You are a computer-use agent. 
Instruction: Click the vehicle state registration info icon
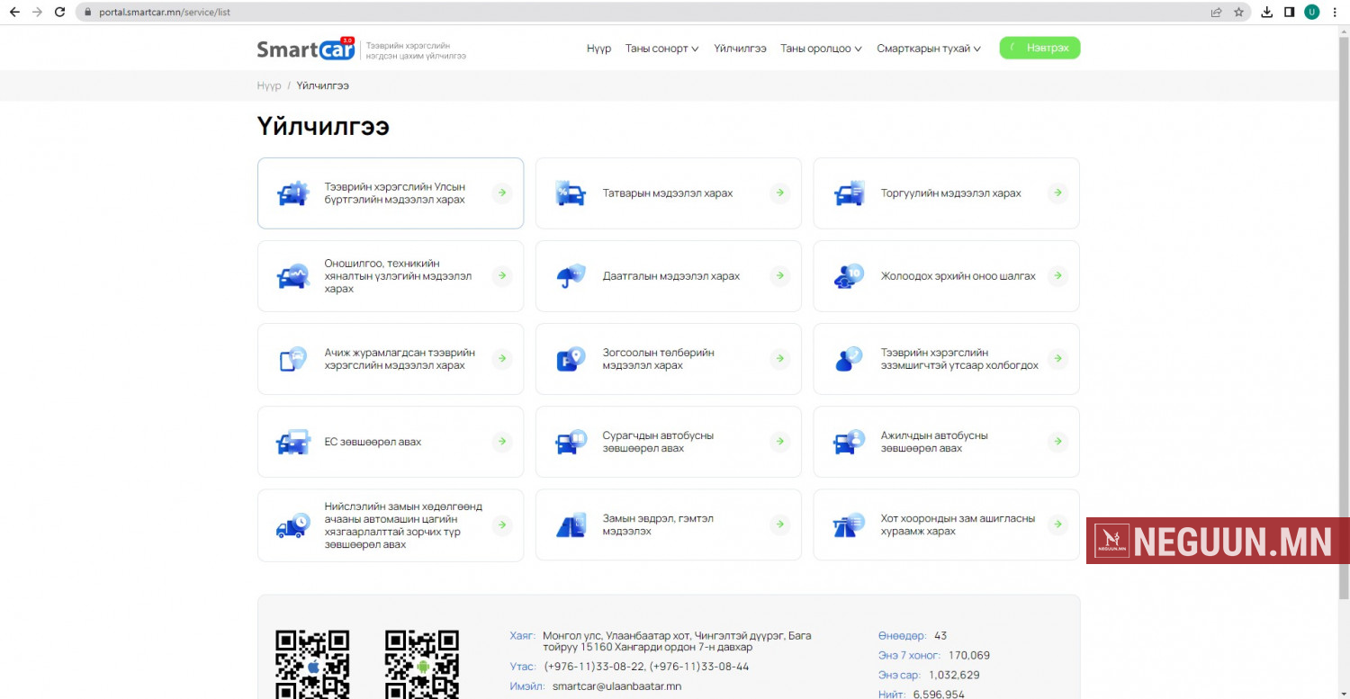point(292,193)
